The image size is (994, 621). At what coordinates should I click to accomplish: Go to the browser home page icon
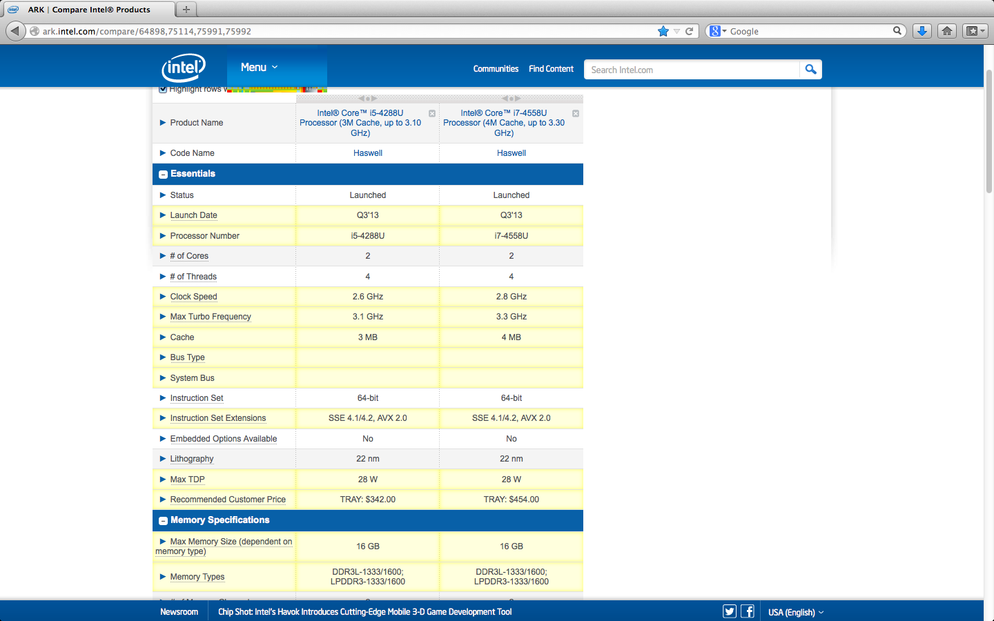[947, 31]
